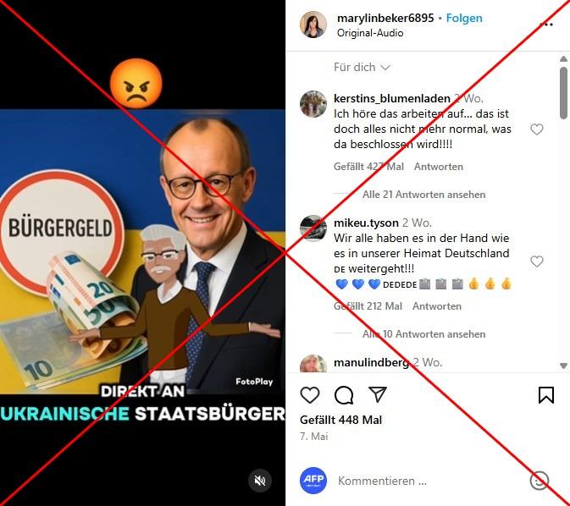Focus the Kommentieren input field
The width and height of the screenshot is (570, 506).
429,481
